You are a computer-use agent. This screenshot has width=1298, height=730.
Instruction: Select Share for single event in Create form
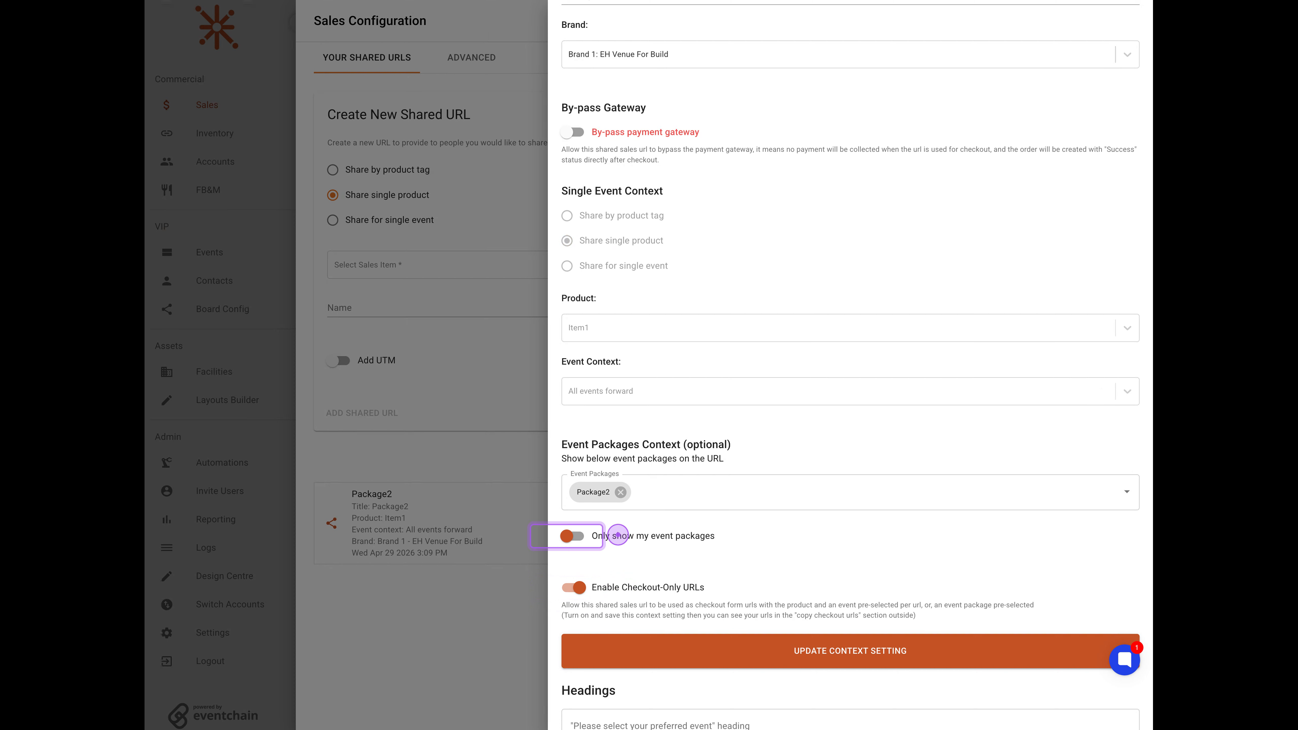[x=333, y=220]
